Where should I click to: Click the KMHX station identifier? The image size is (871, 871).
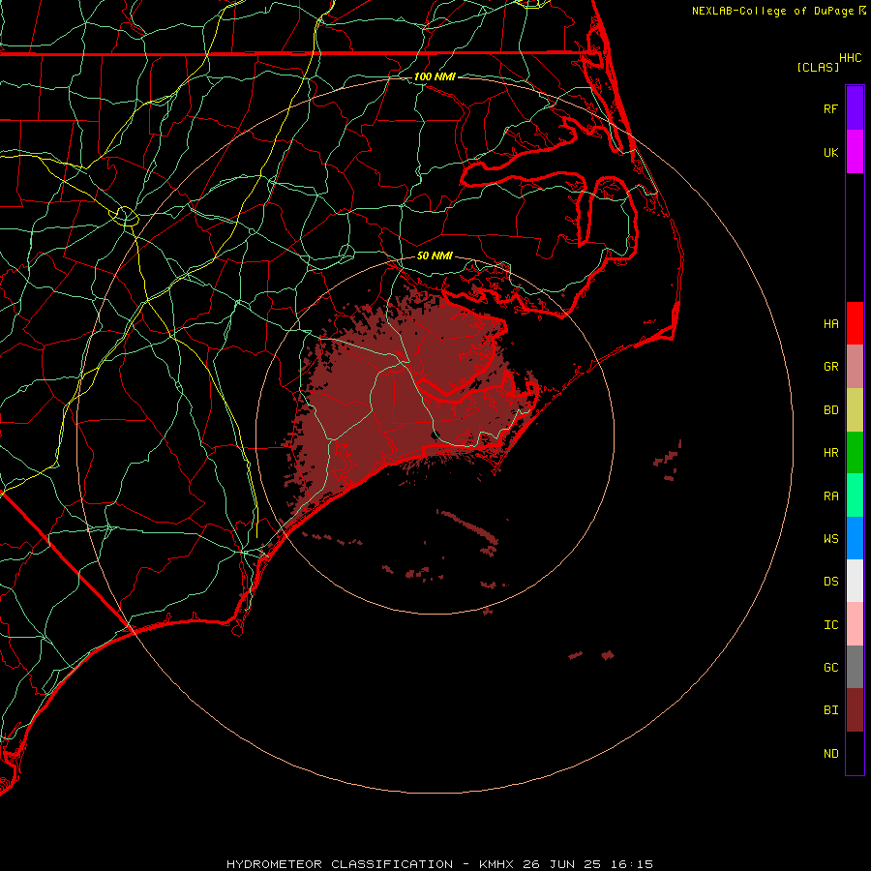click(496, 864)
